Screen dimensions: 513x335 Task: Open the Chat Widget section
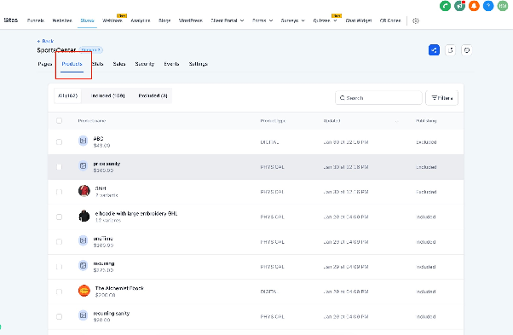tap(359, 20)
